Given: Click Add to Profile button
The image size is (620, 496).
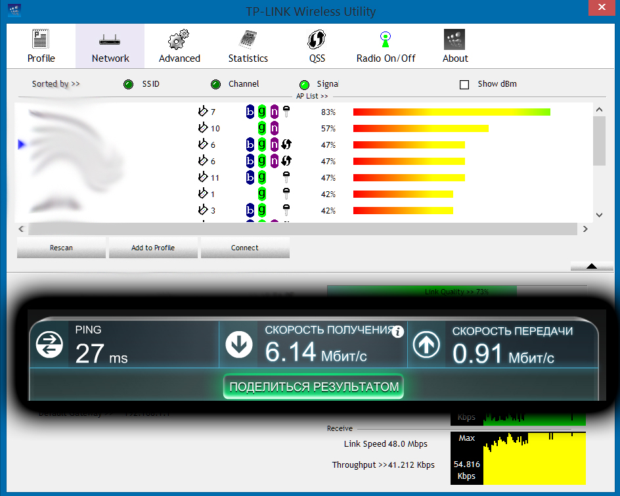Looking at the screenshot, I should click(x=153, y=248).
